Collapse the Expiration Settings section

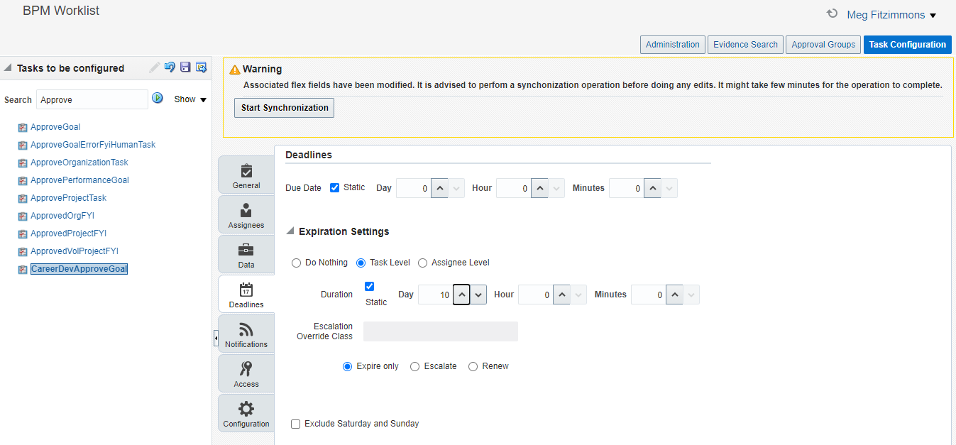290,231
